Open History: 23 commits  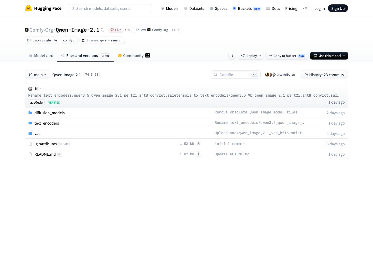point(324,75)
